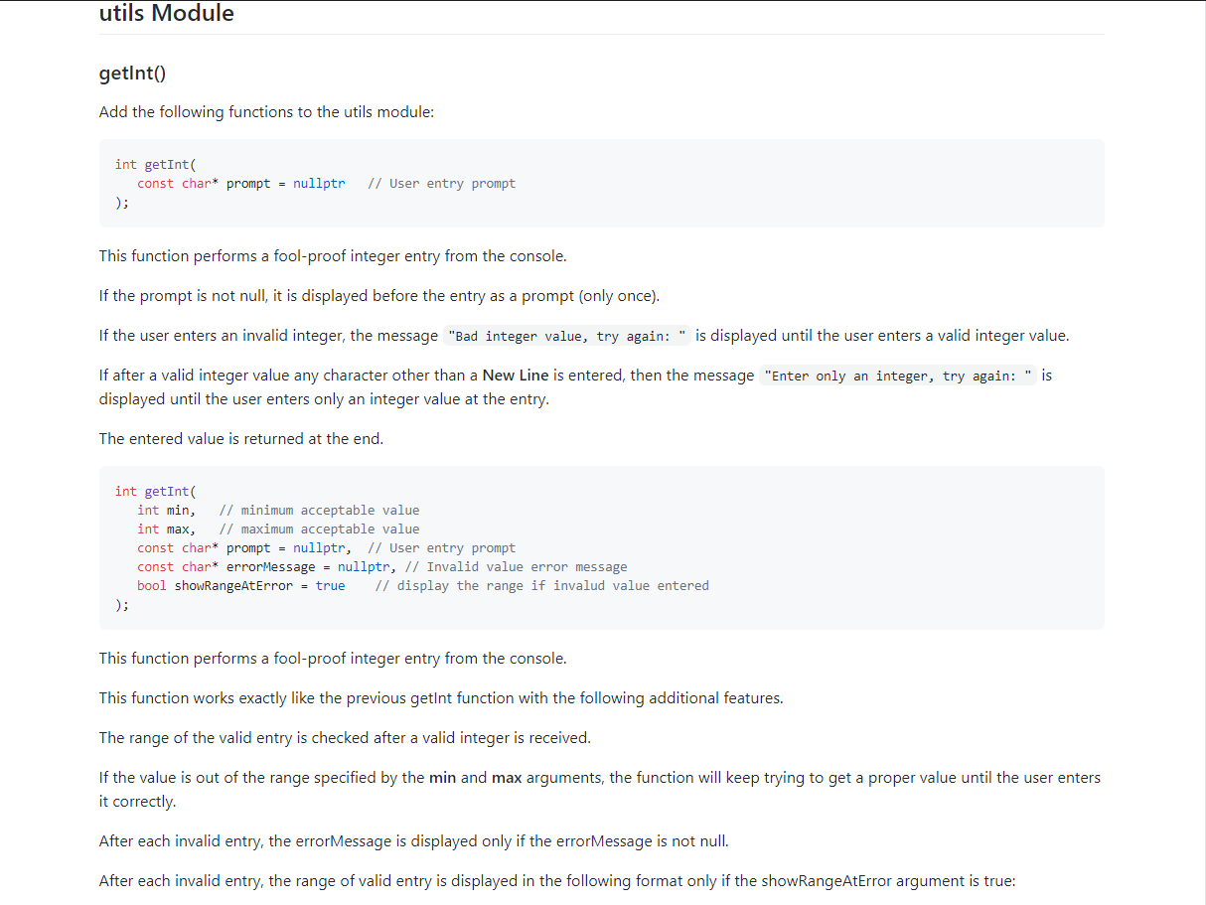The width and height of the screenshot is (1206, 905).
Task: Click the "getInt()" section heading
Action: 132,73
